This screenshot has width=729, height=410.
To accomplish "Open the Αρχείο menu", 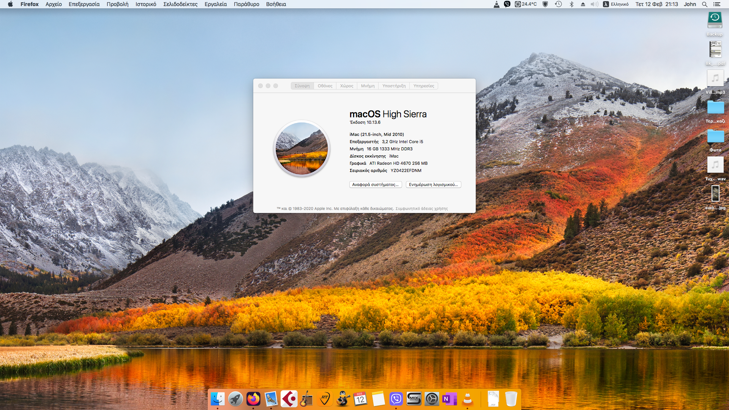I will pyautogui.click(x=54, y=4).
